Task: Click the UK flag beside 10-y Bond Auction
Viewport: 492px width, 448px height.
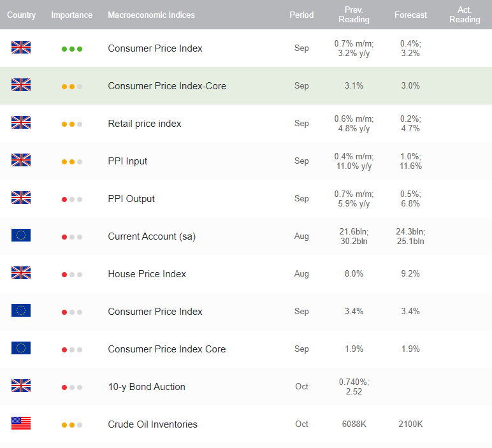Action: [x=21, y=386]
